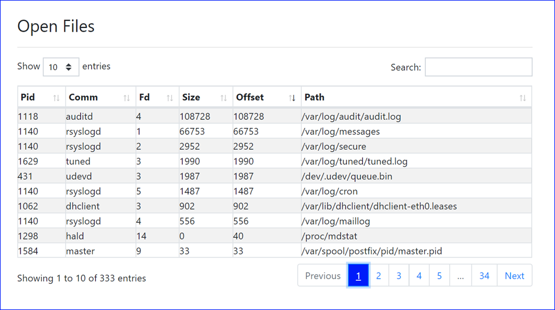Click the Open Files heading

(56, 26)
